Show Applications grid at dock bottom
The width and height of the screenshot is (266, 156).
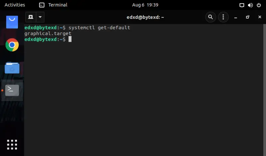[12, 145]
